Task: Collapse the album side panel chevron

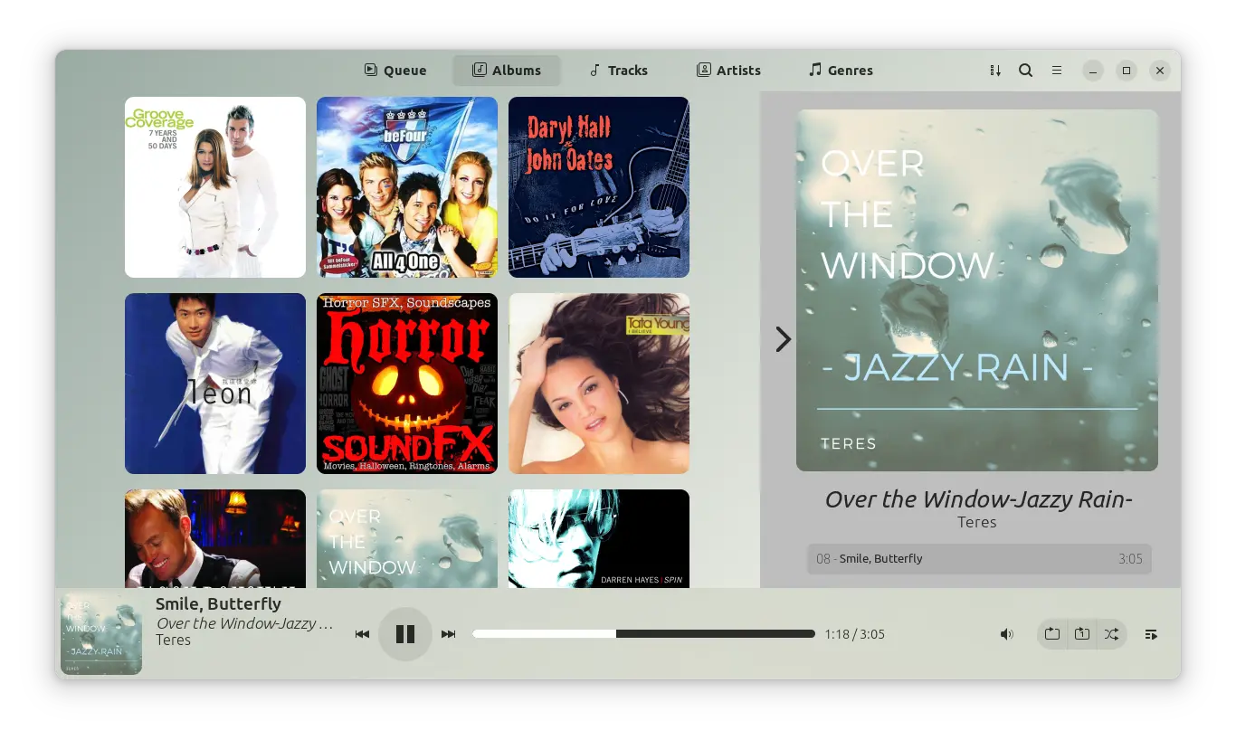Action: (783, 339)
